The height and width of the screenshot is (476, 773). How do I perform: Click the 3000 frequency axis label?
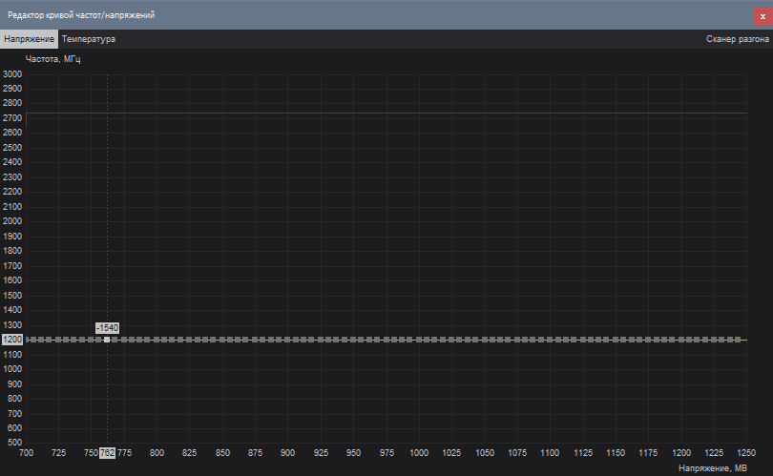click(12, 74)
